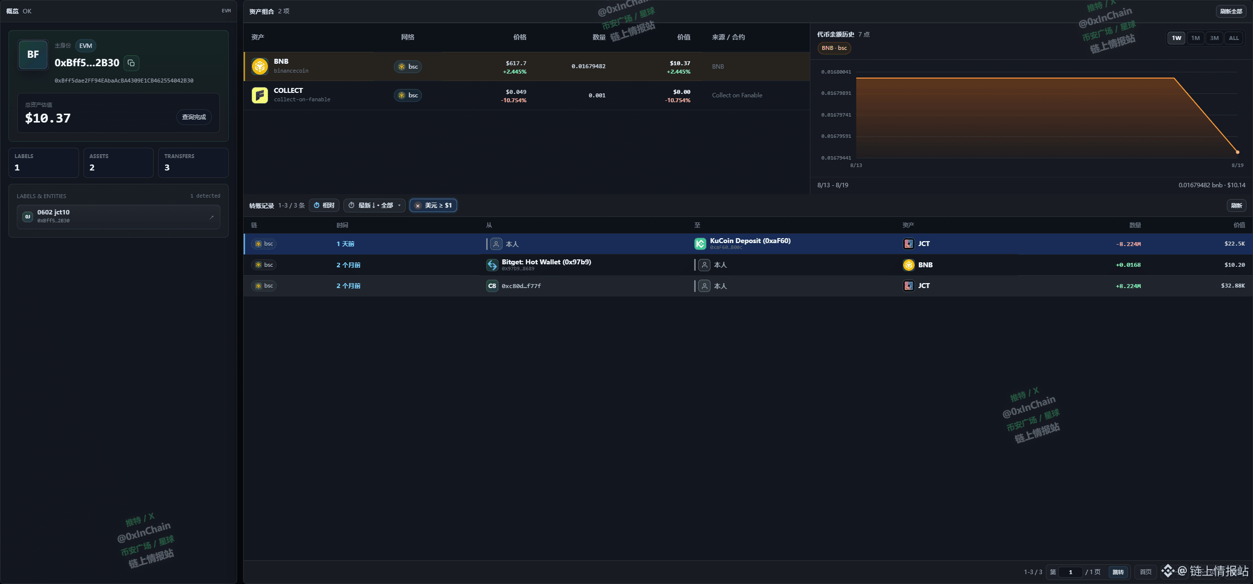This screenshot has height=584, width=1253.
Task: Click bsc chain badge in Bitget row
Action: [x=263, y=265]
